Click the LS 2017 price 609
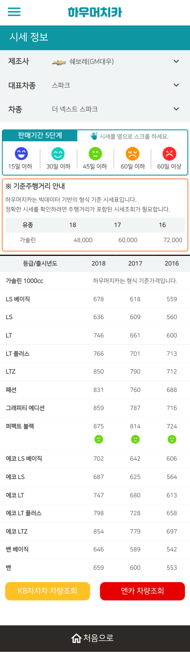The height and width of the screenshot is (652, 190). [x=135, y=317]
